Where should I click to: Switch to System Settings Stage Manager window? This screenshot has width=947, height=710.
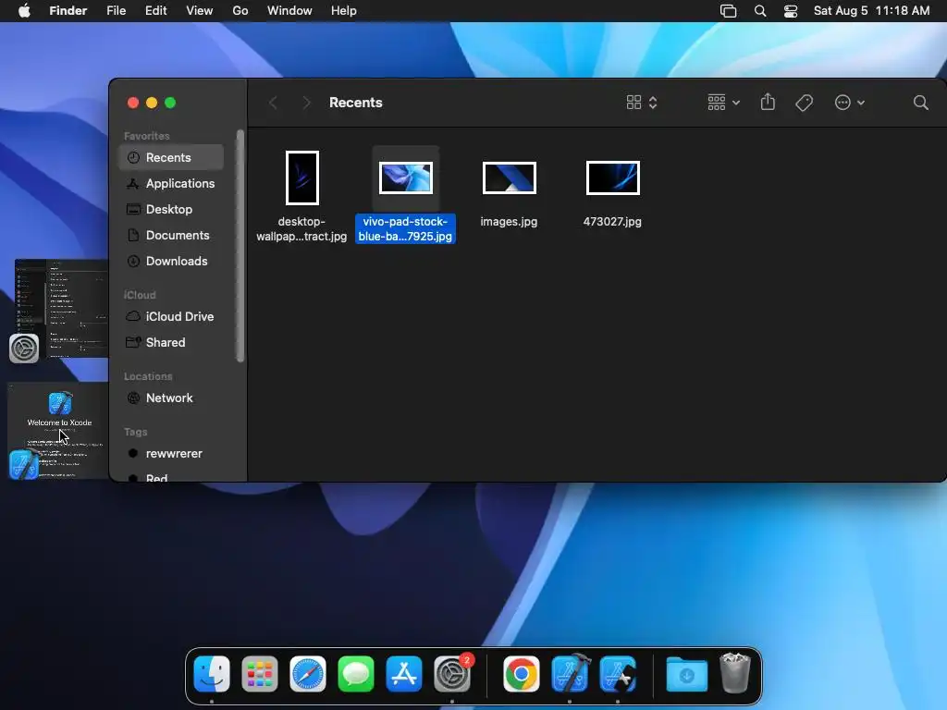click(61, 308)
